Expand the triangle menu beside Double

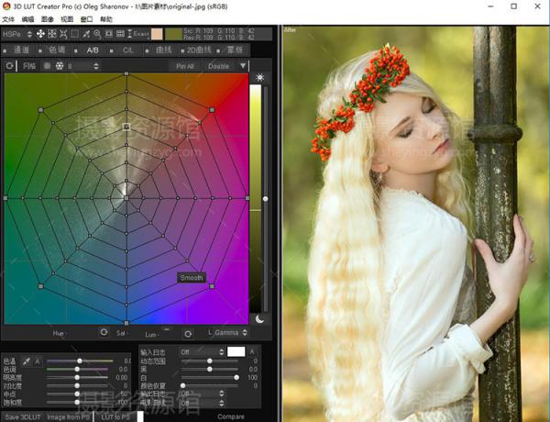(243, 66)
